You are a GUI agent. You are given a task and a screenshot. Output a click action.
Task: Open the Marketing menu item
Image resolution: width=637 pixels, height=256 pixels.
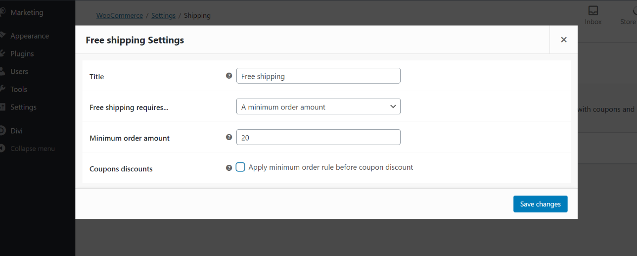tap(27, 12)
